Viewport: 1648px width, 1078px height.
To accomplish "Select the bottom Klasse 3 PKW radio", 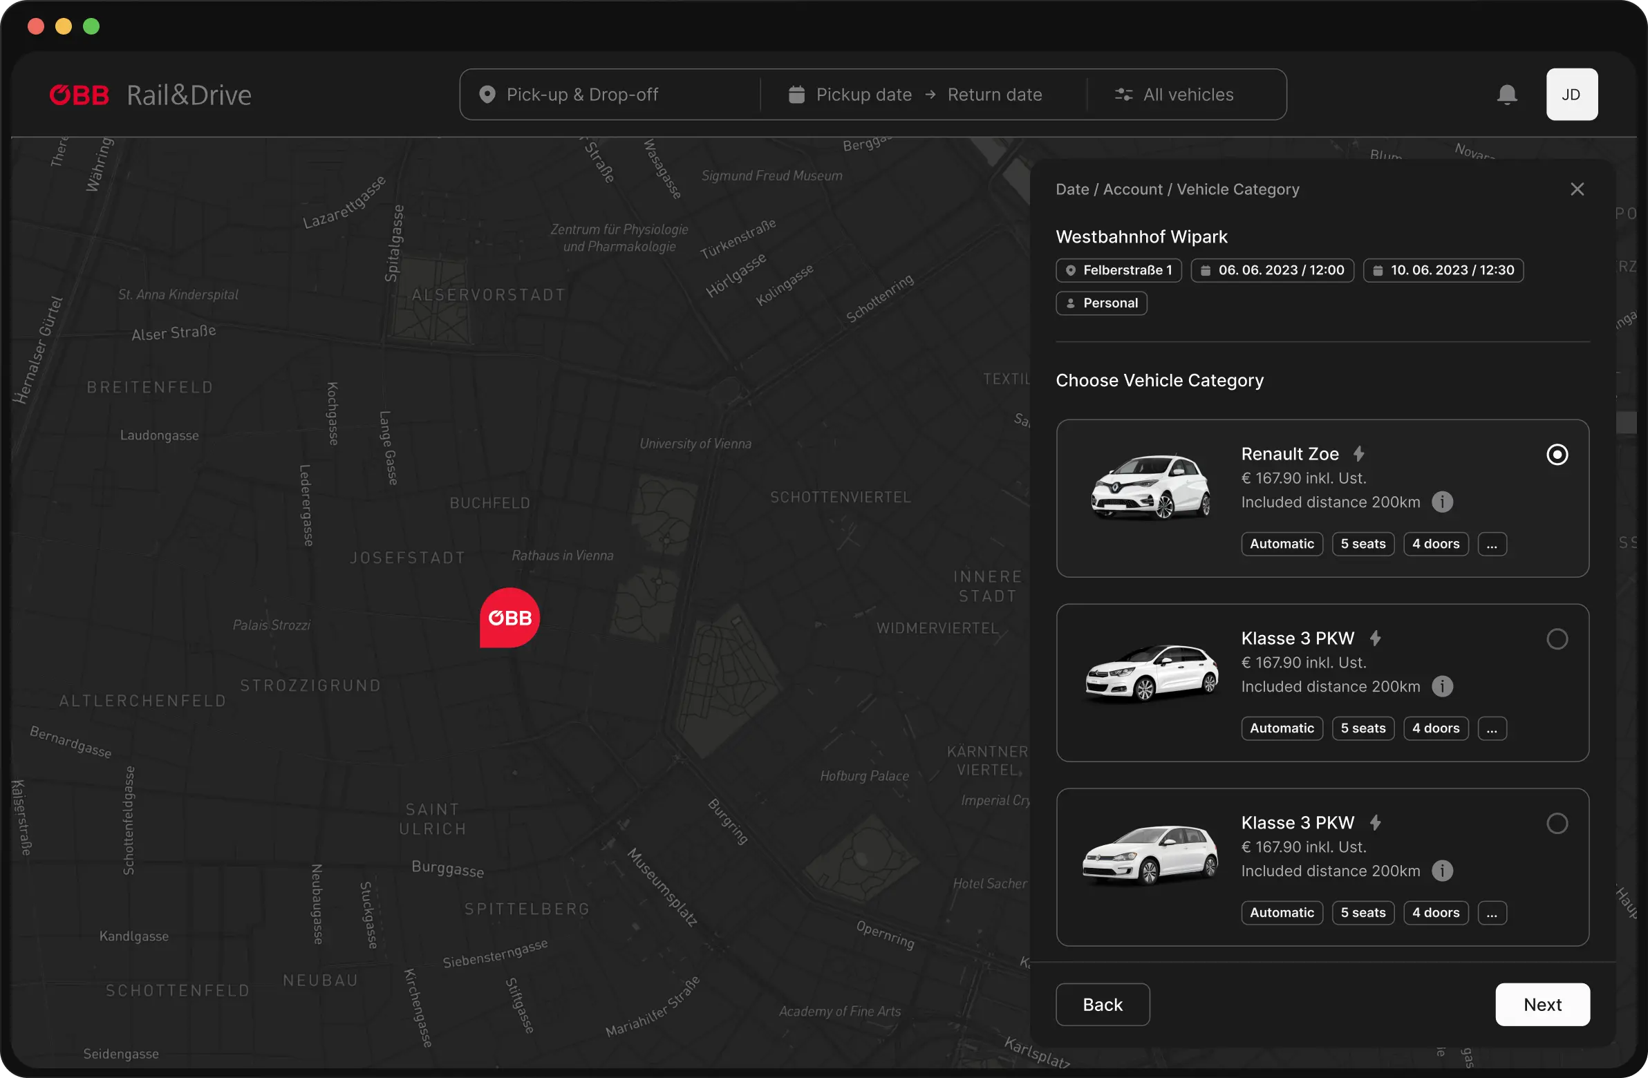I will pyautogui.click(x=1557, y=823).
